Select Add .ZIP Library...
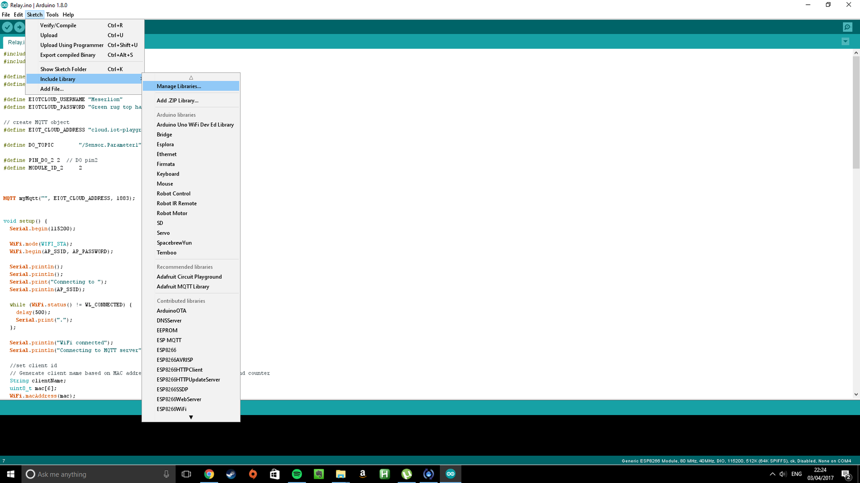 pyautogui.click(x=191, y=100)
